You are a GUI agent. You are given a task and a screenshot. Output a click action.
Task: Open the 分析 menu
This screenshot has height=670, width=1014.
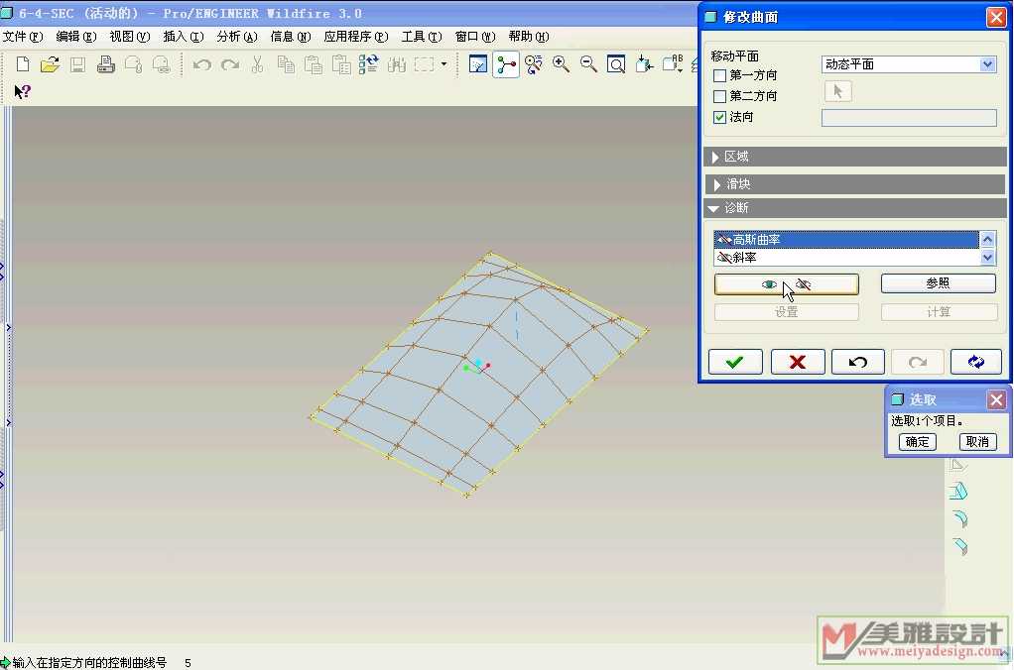[x=237, y=37]
